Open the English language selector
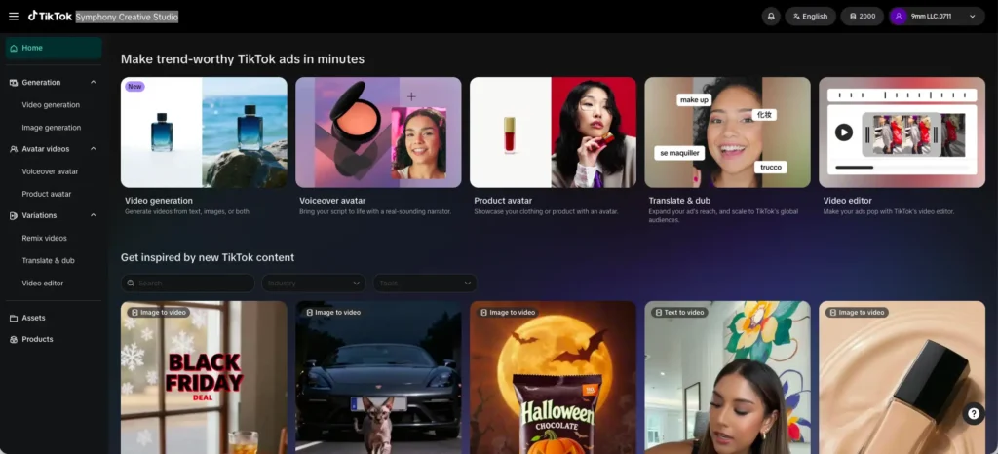This screenshot has width=998, height=454. click(x=810, y=17)
